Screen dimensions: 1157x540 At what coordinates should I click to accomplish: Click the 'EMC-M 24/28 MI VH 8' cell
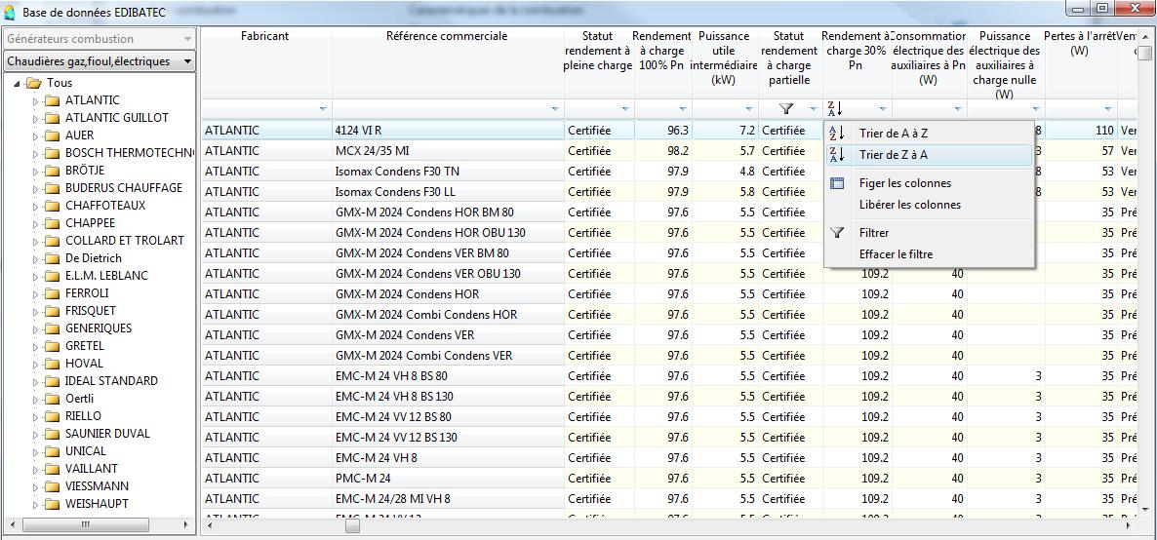[x=448, y=499]
